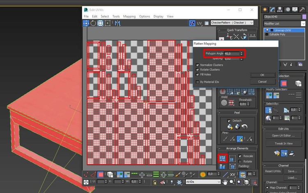Click the Quick Peel lightning icon
Image resolution: width=308 pixels, height=193 pixels.
230,127
